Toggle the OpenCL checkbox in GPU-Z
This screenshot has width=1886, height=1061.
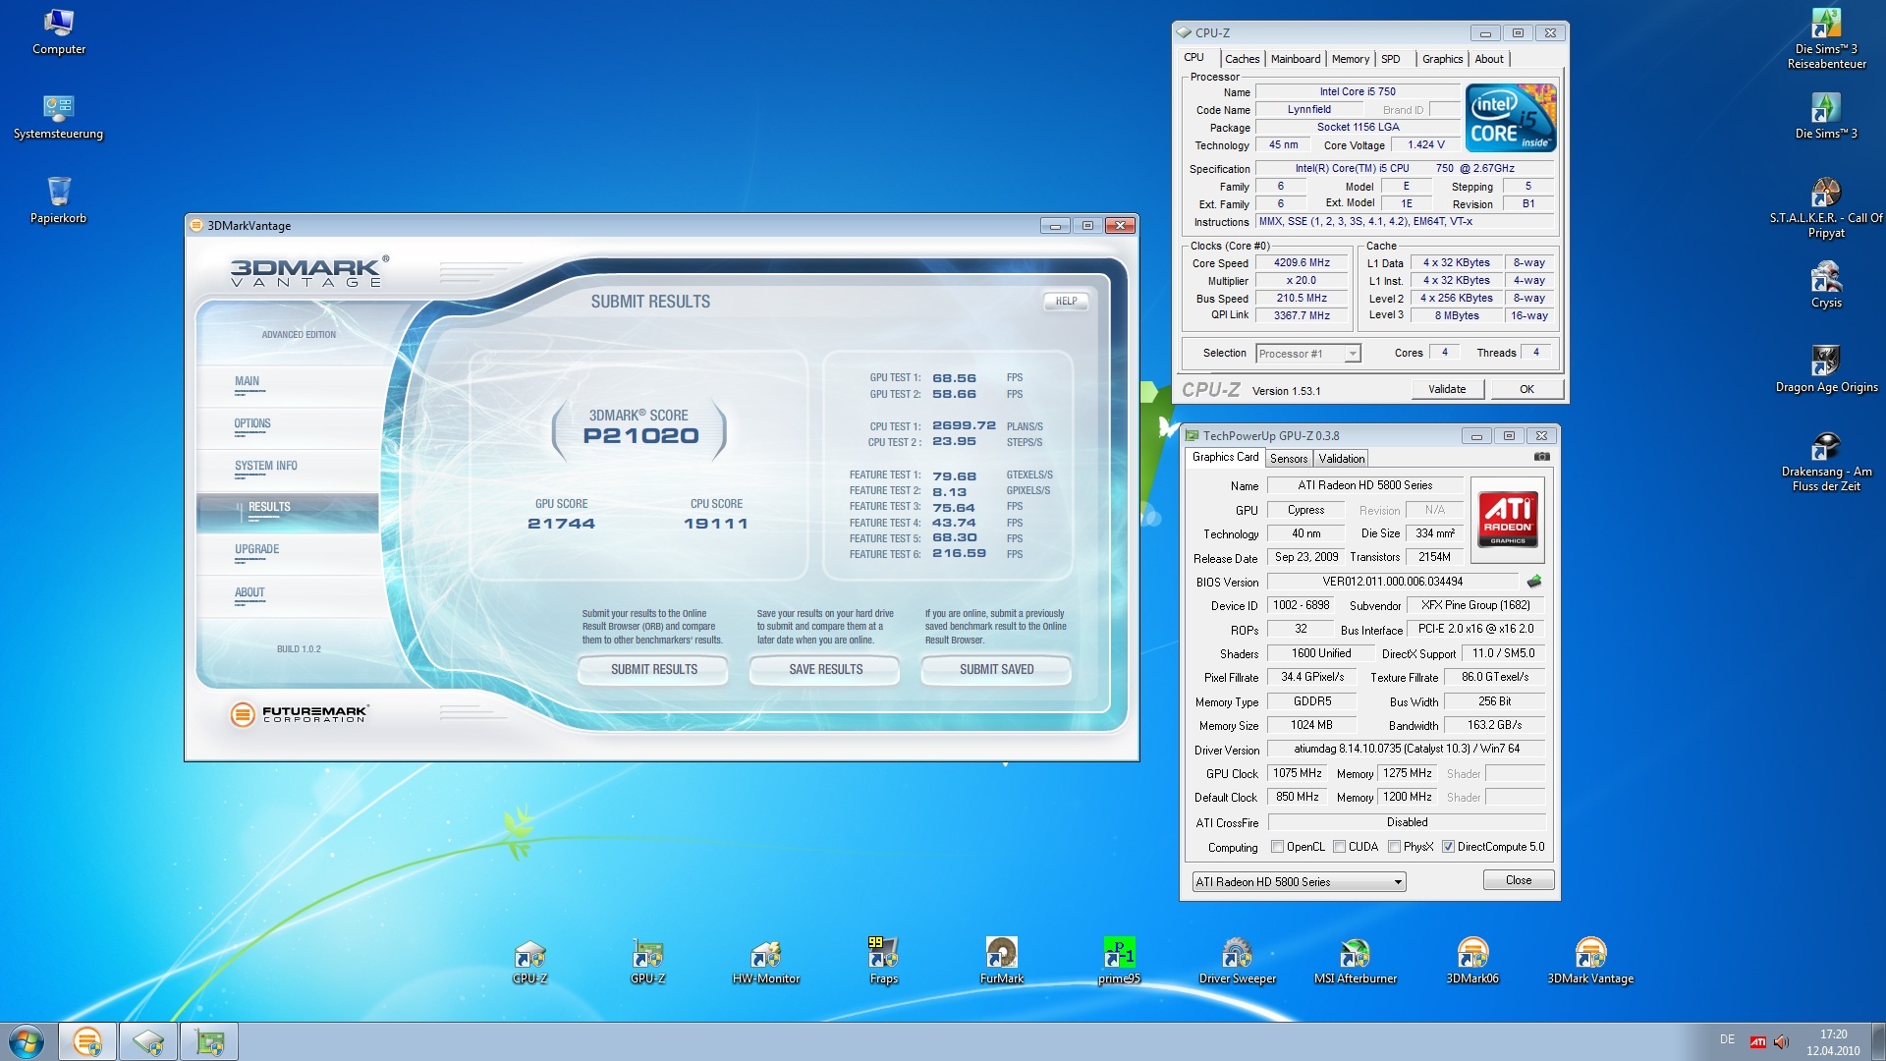pyautogui.click(x=1277, y=847)
